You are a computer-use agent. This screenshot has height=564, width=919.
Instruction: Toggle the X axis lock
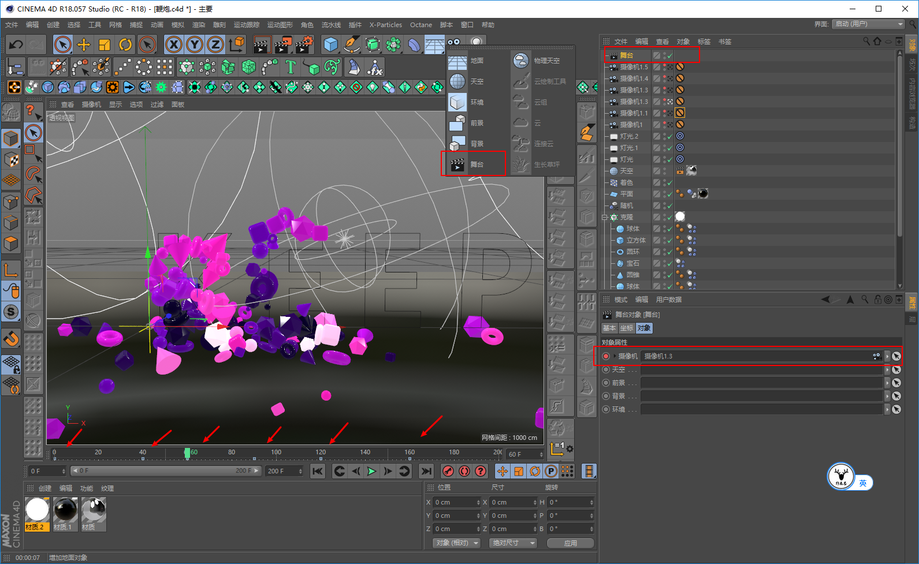[x=174, y=45]
